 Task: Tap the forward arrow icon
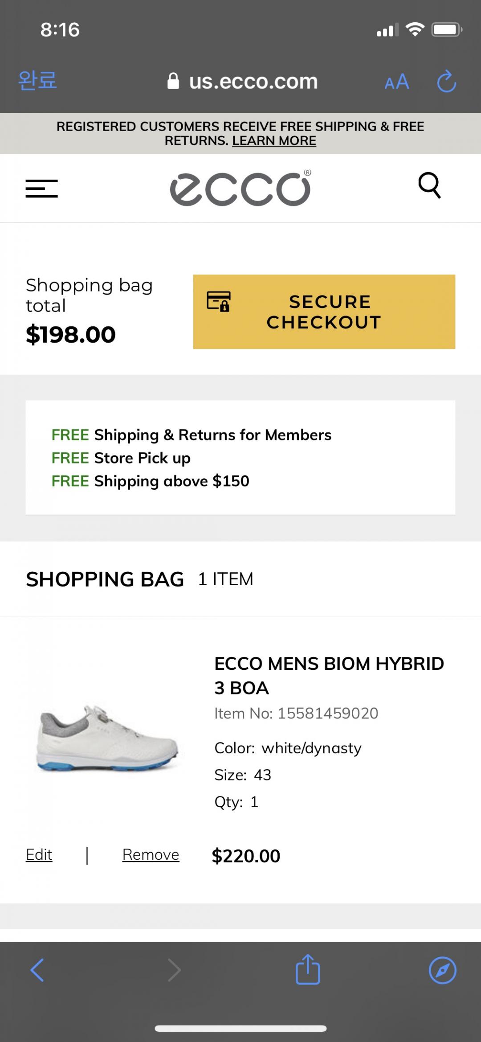174,970
